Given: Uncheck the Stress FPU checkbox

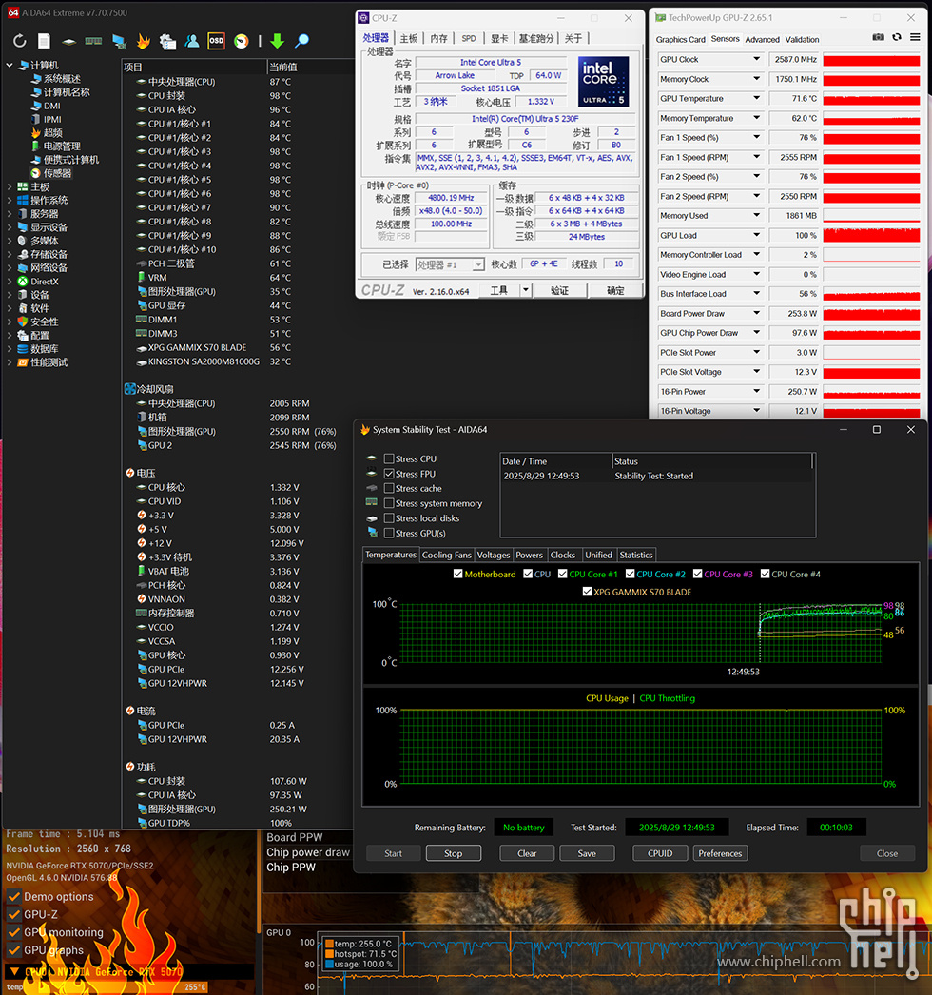Looking at the screenshot, I should pos(390,474).
